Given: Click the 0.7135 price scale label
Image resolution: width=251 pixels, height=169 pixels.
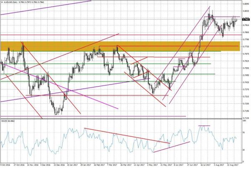Looking at the screenshot, I should (x=246, y=118).
